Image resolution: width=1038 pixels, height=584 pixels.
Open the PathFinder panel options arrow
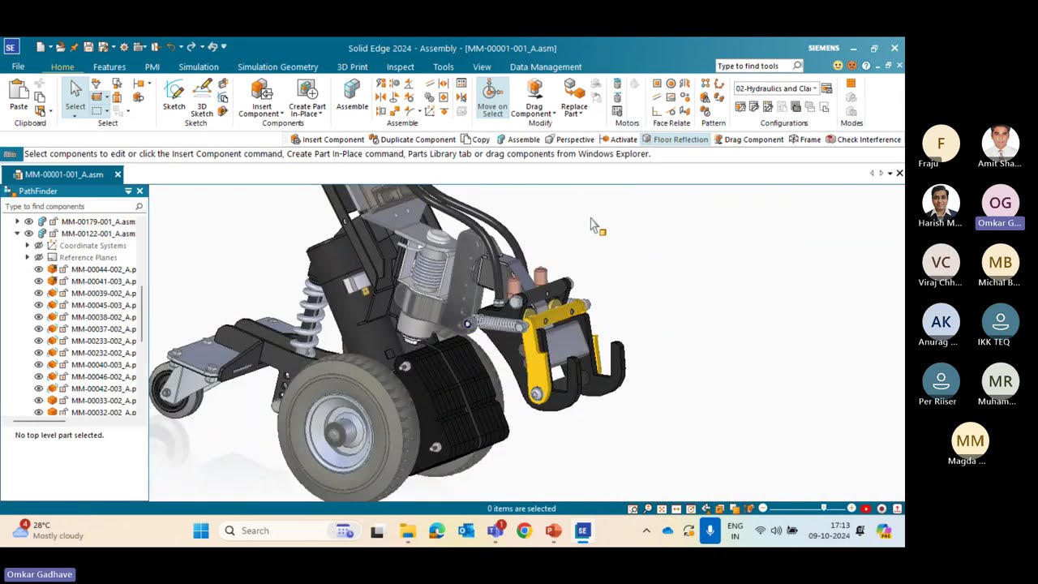(128, 191)
